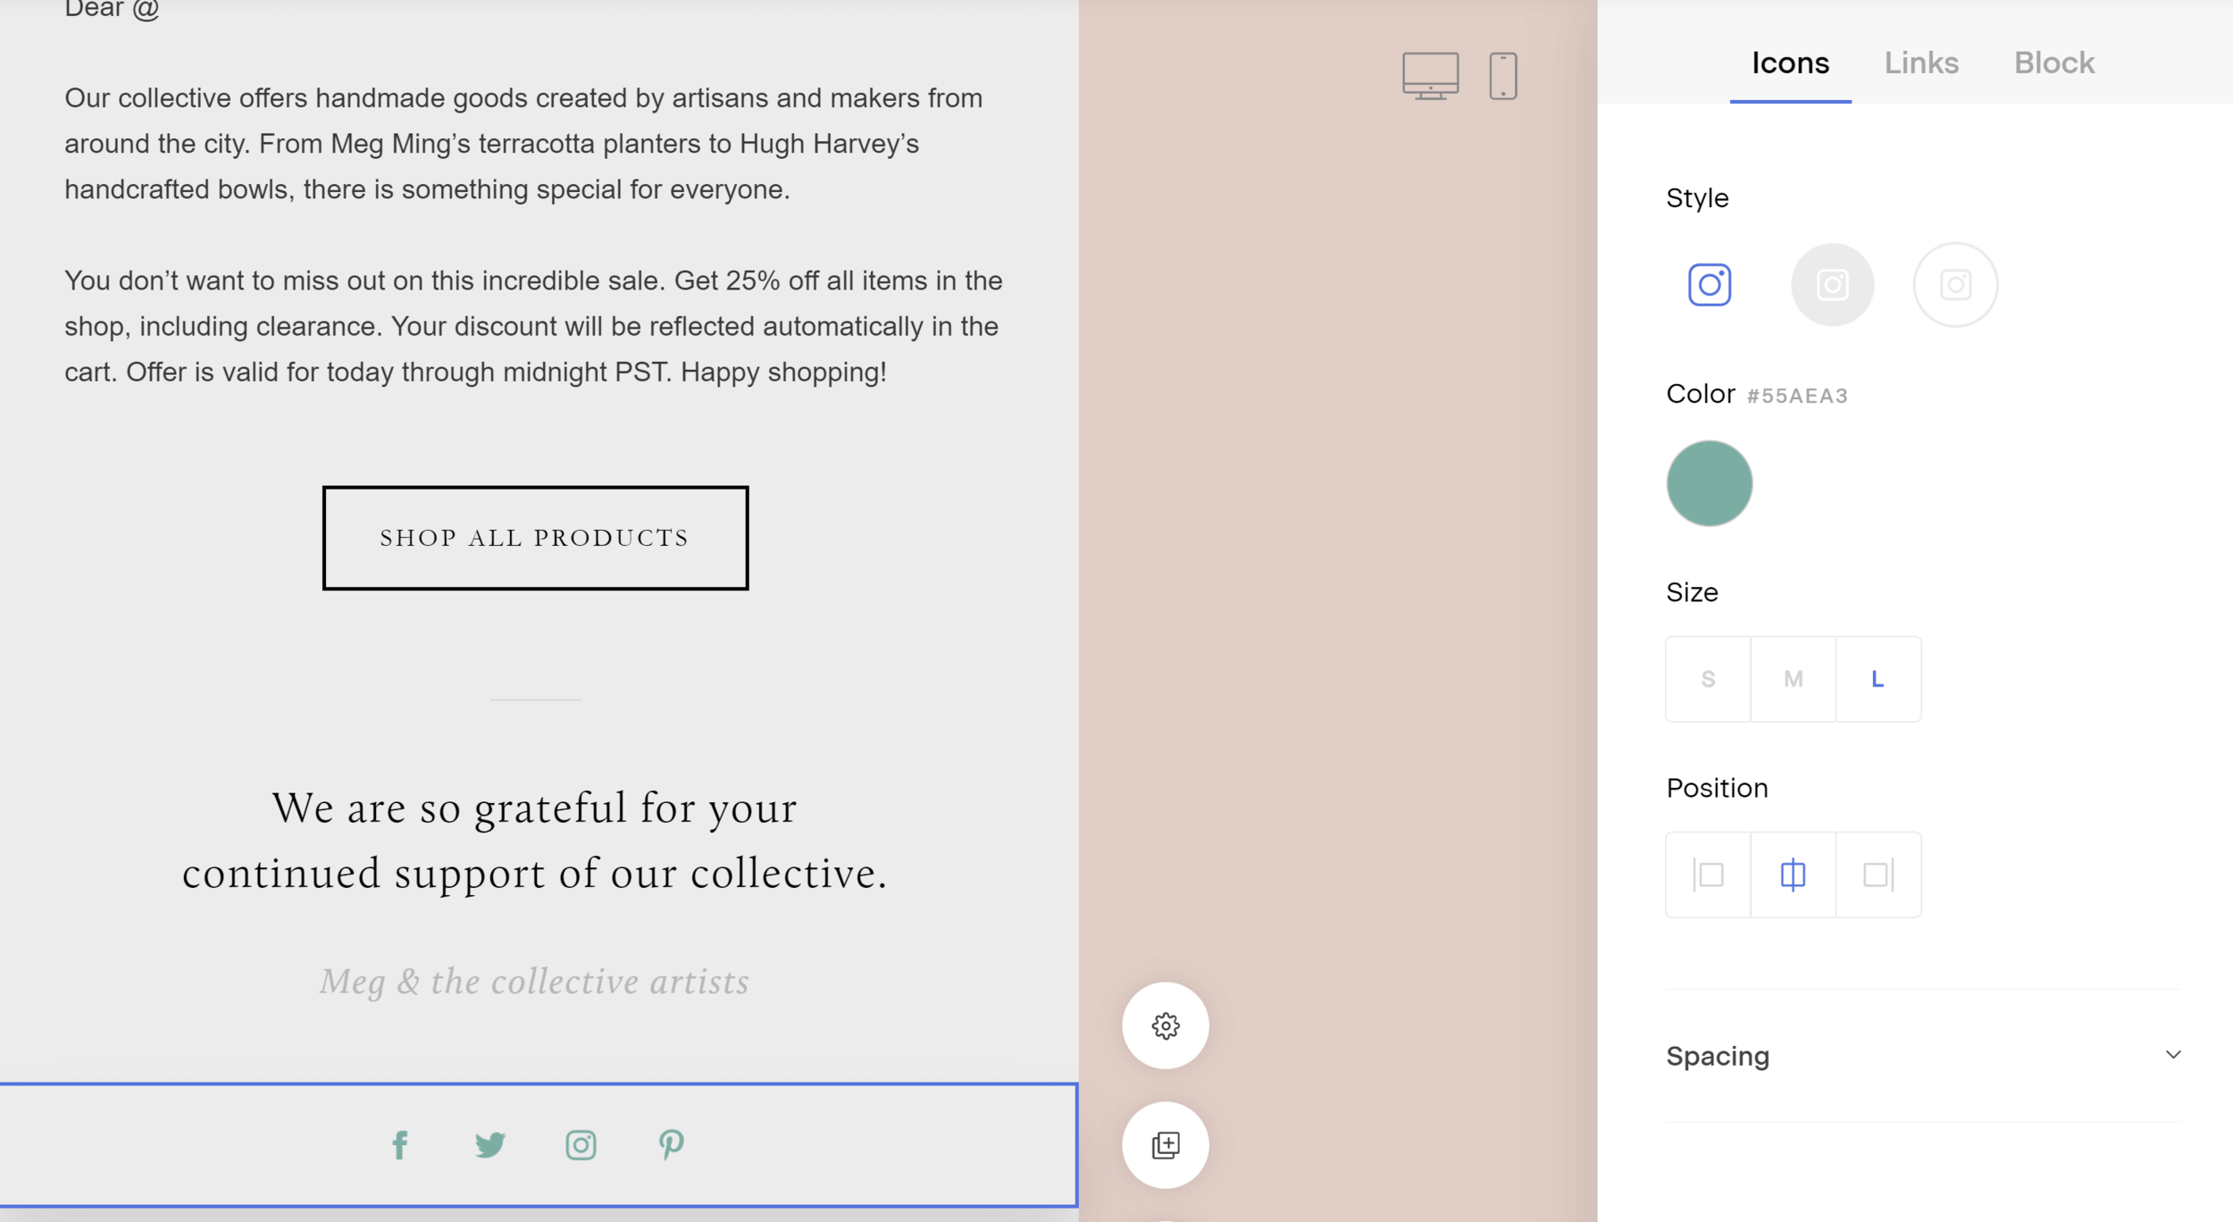This screenshot has height=1222, width=2233.
Task: Select the plain outline Instagram style
Action: [x=1709, y=284]
